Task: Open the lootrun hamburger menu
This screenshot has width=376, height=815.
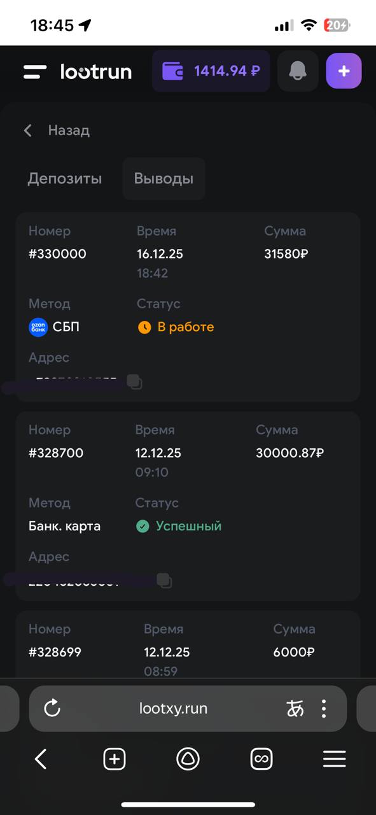Action: tap(34, 71)
